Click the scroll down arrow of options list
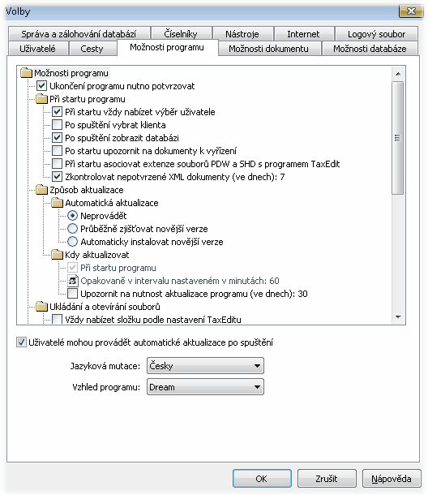This screenshot has width=428, height=495. (x=398, y=317)
